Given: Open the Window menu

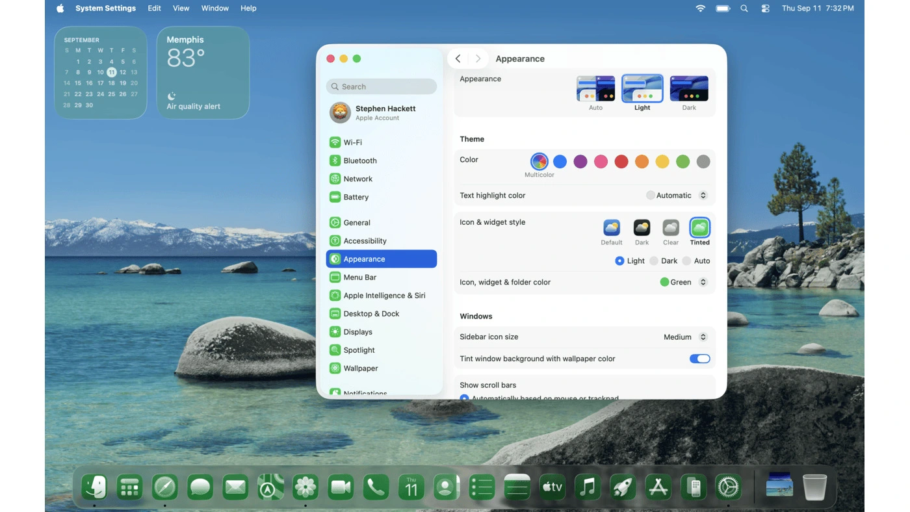Looking at the screenshot, I should [215, 8].
